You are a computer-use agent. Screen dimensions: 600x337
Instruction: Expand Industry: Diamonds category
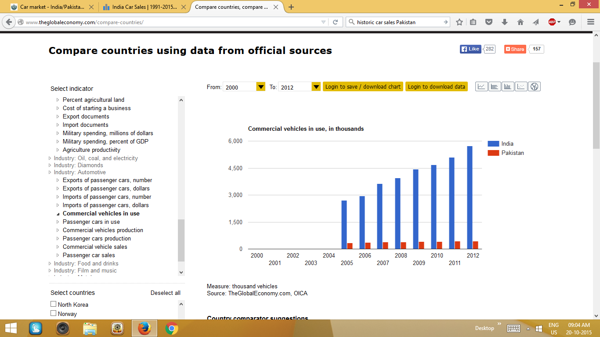click(50, 165)
